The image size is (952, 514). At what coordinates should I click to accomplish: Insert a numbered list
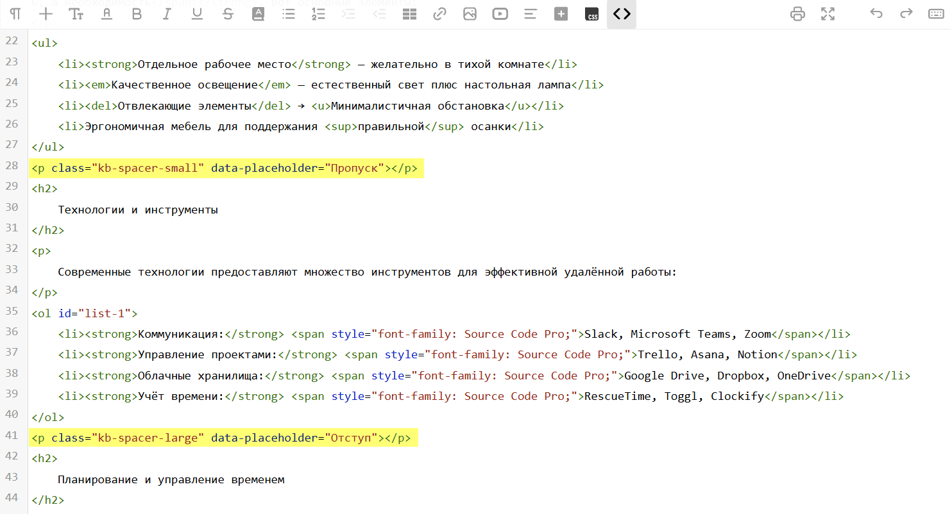[x=318, y=14]
